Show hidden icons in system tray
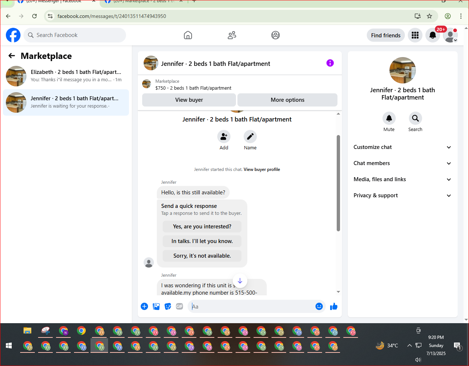The height and width of the screenshot is (366, 469). 409,346
